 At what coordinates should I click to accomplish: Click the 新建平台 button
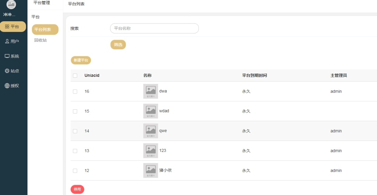point(81,60)
